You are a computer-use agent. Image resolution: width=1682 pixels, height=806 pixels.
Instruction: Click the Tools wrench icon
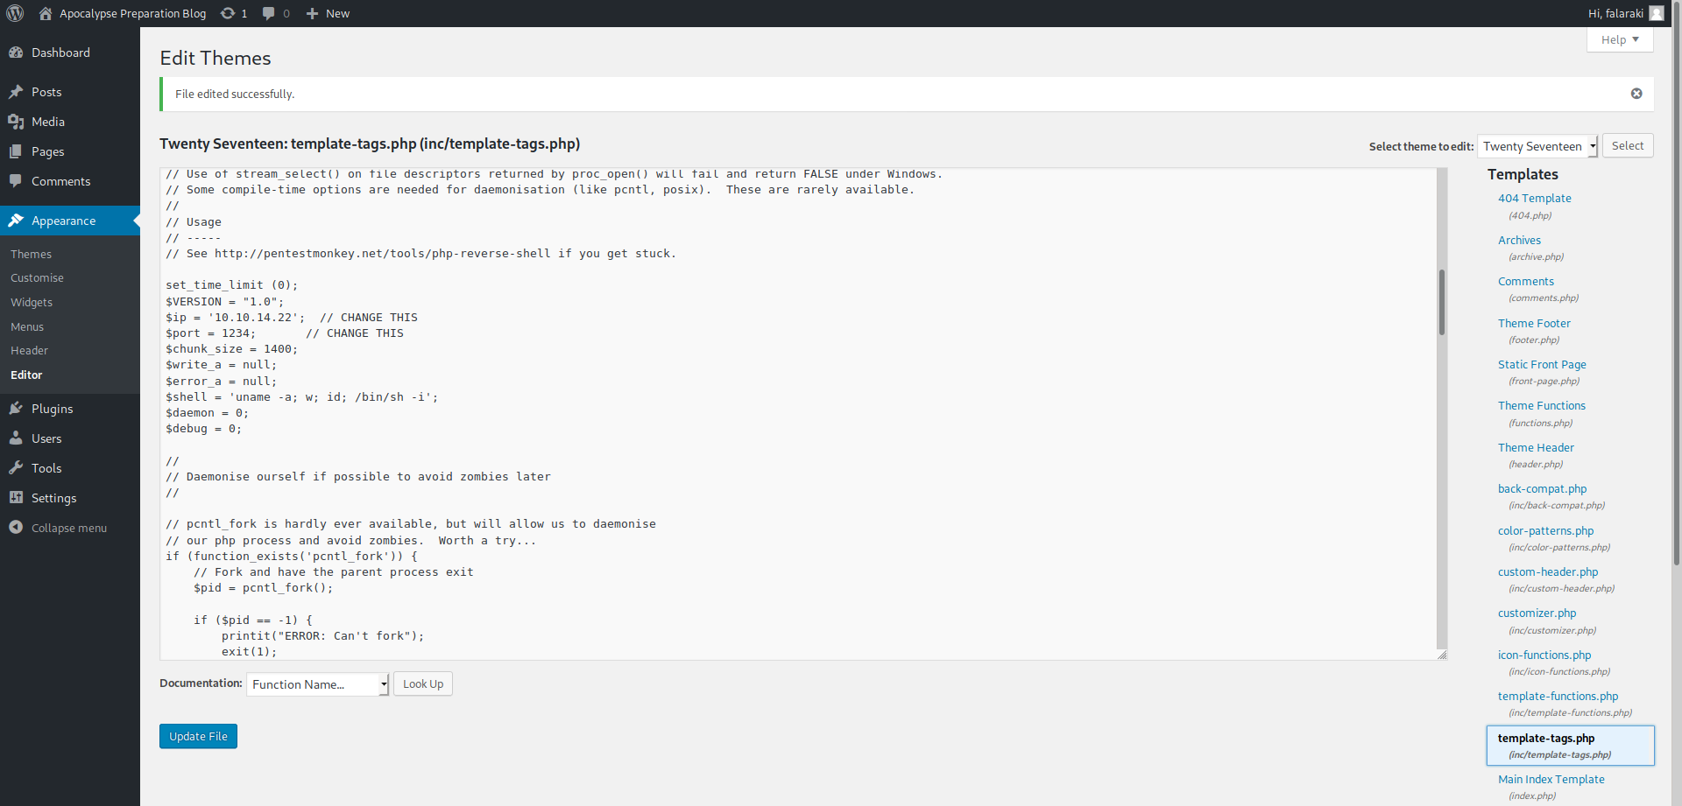(16, 468)
